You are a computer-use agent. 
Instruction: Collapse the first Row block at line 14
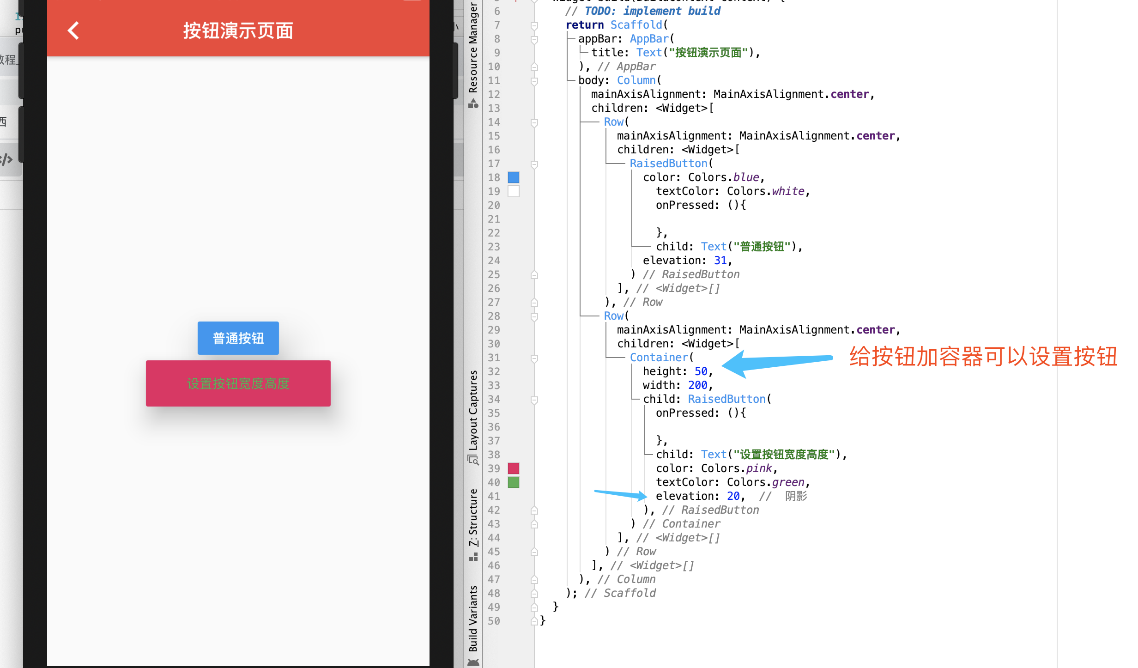pyautogui.click(x=534, y=122)
